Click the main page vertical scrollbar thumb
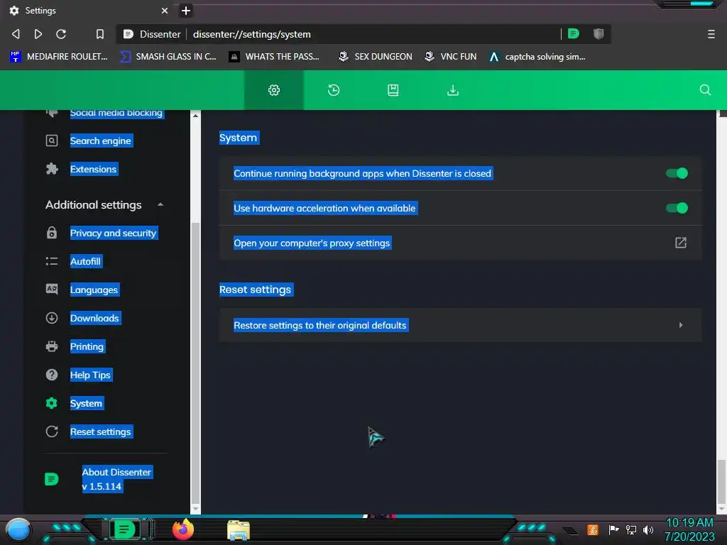Viewport: 727px width, 545px height. click(x=721, y=481)
